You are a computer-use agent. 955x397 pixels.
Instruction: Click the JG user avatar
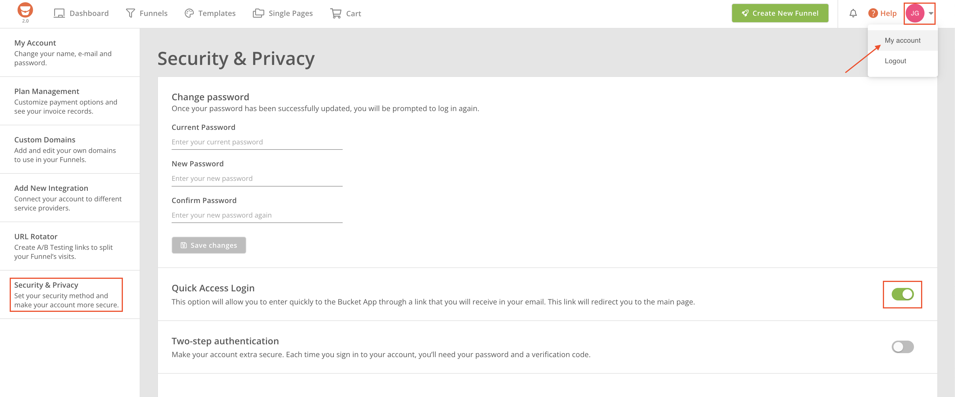coord(915,13)
